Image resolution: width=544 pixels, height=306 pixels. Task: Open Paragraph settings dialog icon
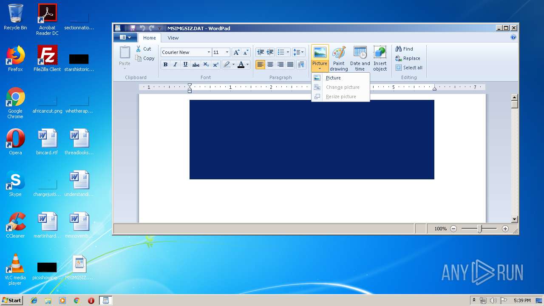301,65
